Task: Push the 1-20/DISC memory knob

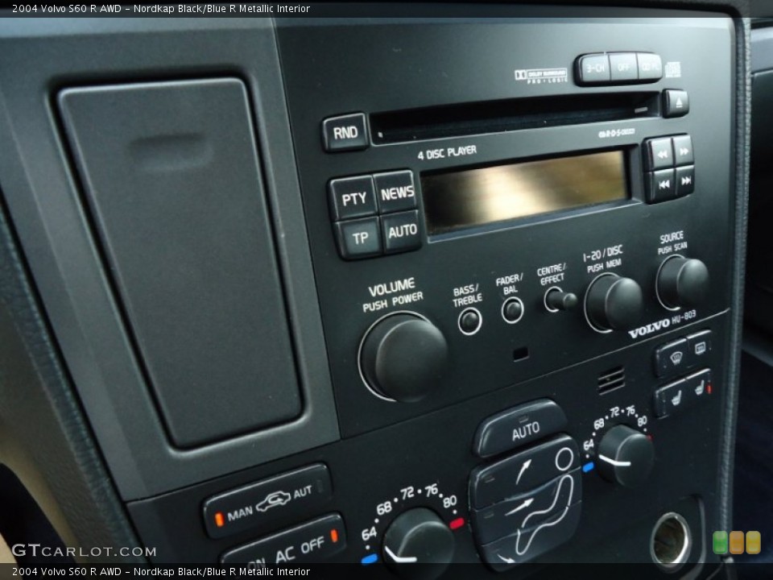Action: (613, 303)
